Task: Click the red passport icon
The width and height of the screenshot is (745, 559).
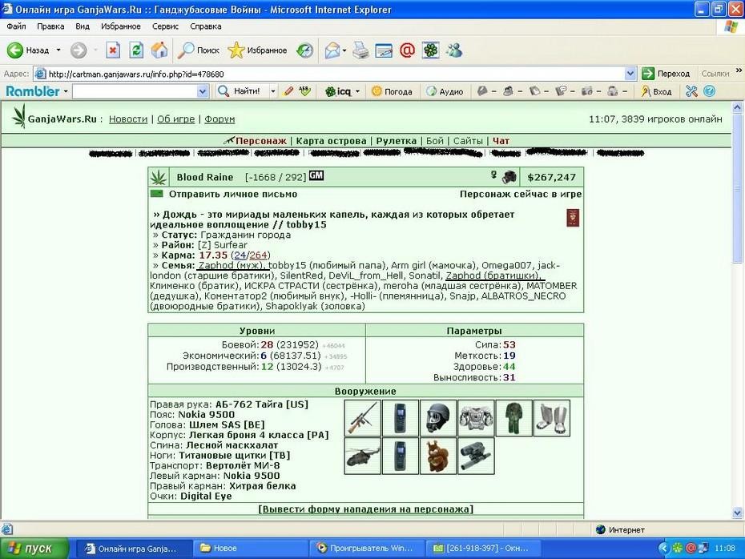Action: [x=573, y=218]
